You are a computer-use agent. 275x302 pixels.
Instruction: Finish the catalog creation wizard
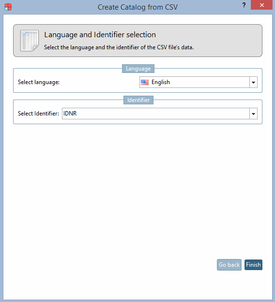point(253,265)
